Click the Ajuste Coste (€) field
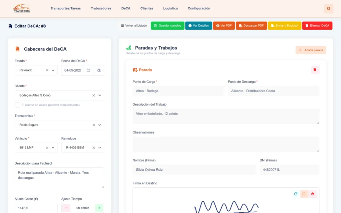 36,208
